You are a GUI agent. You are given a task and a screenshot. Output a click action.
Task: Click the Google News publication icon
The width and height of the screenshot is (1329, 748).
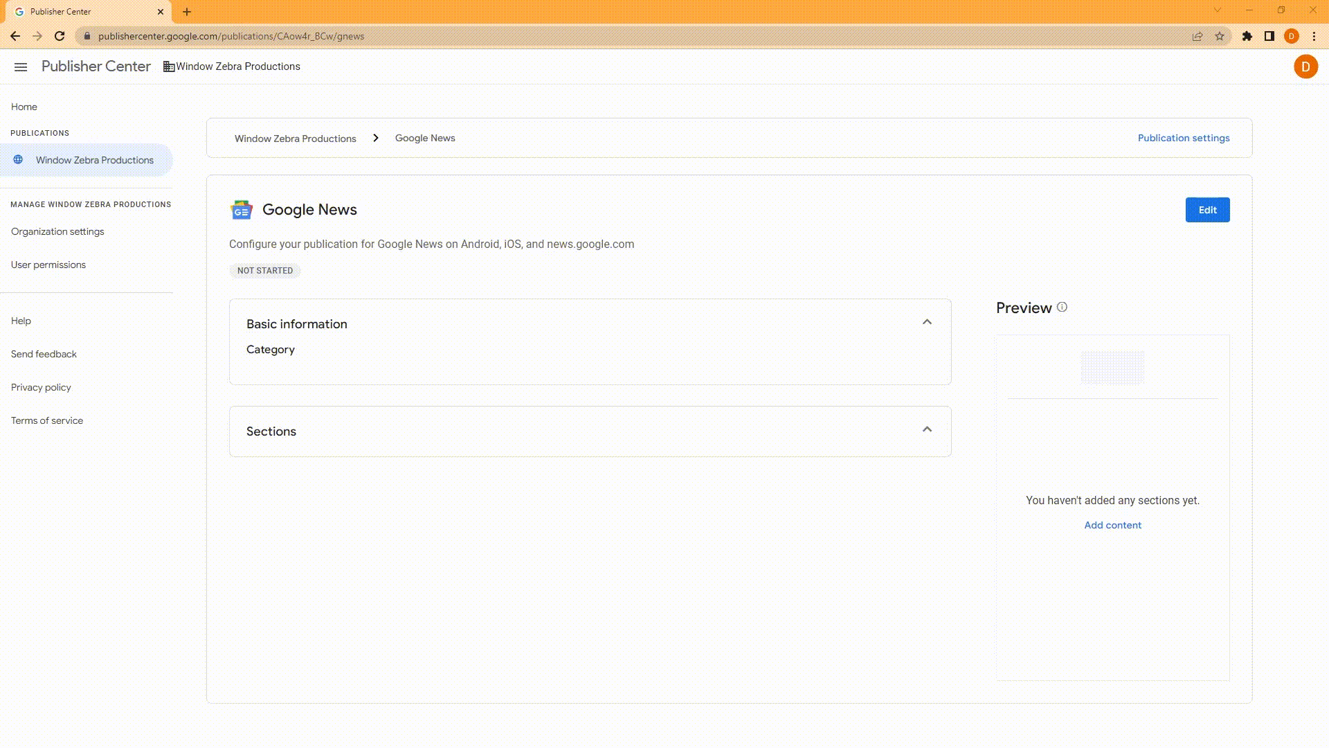[x=240, y=209]
